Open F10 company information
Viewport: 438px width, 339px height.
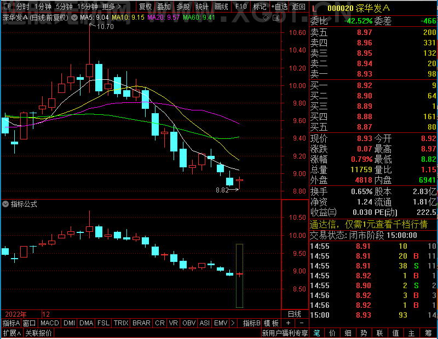point(241,7)
